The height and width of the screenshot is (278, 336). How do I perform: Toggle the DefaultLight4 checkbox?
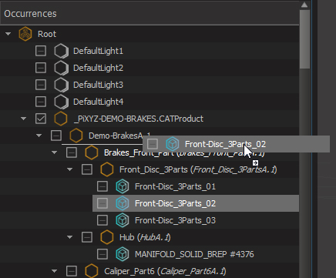[41, 102]
